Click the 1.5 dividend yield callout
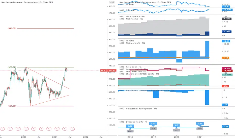The height and width of the screenshot is (139, 235). [x=177, y=125]
